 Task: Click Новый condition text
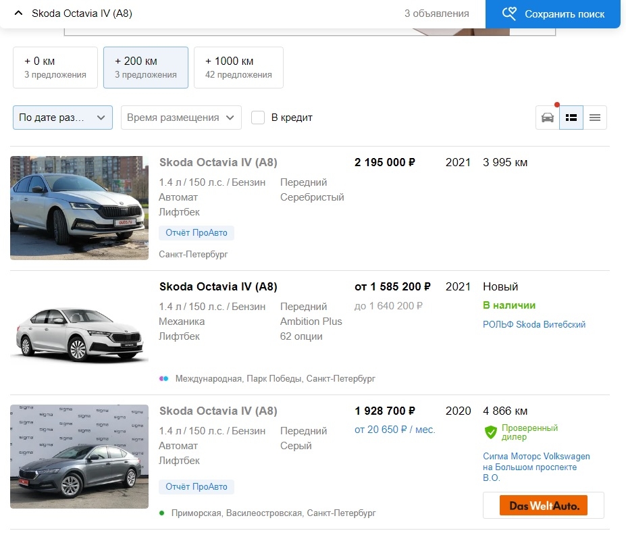click(500, 286)
